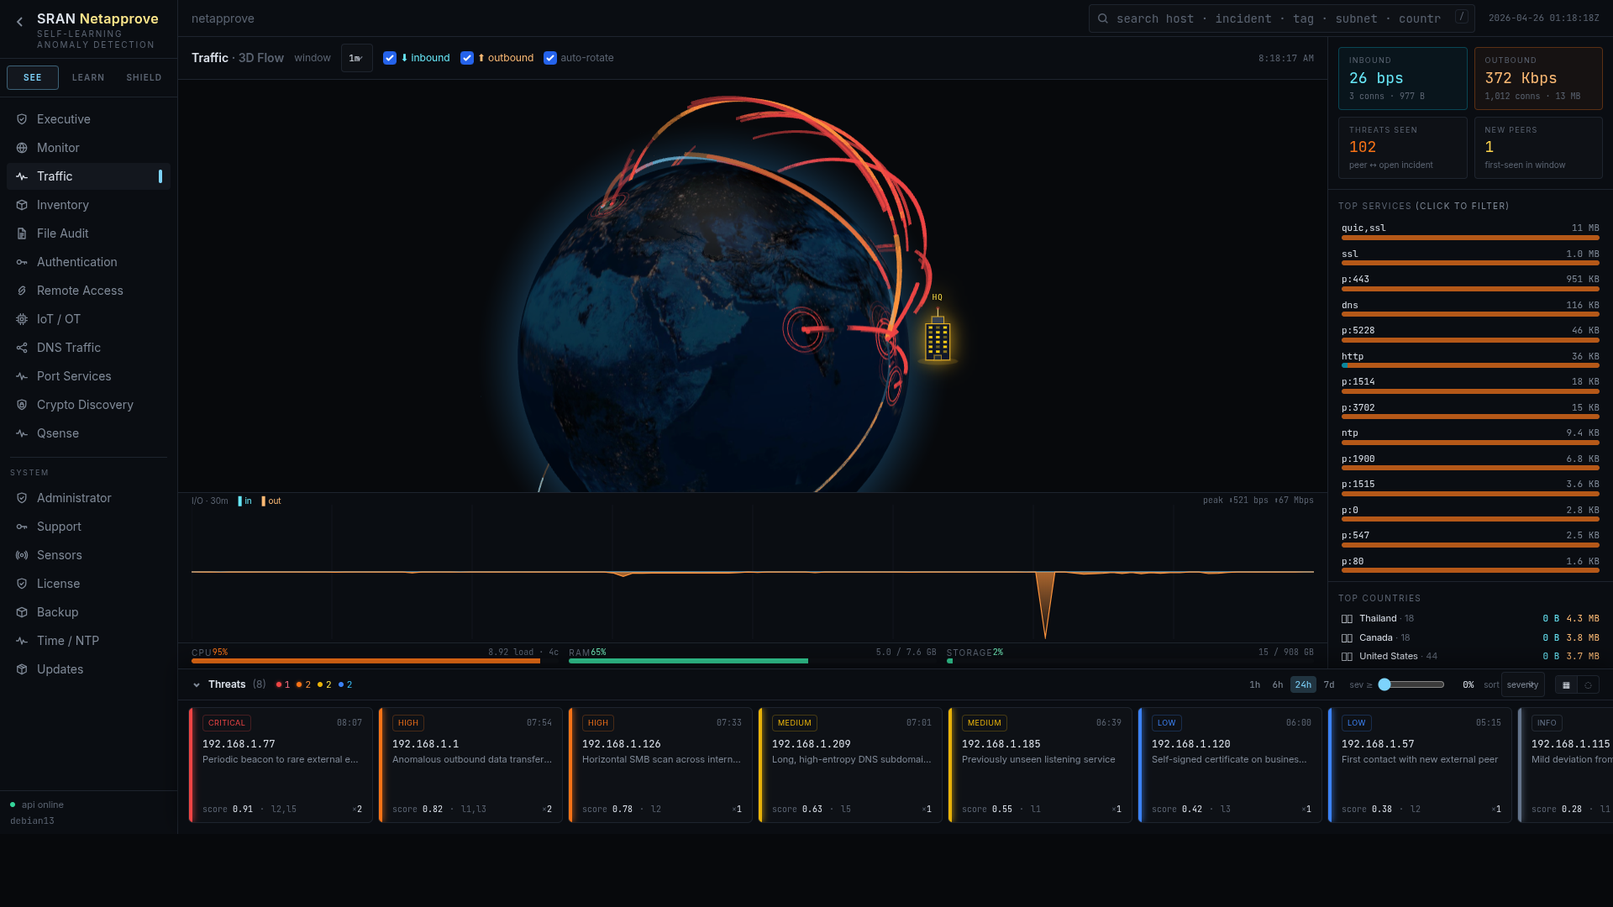1613x907 pixels.
Task: Select the Authentication key icon
Action: pos(22,262)
